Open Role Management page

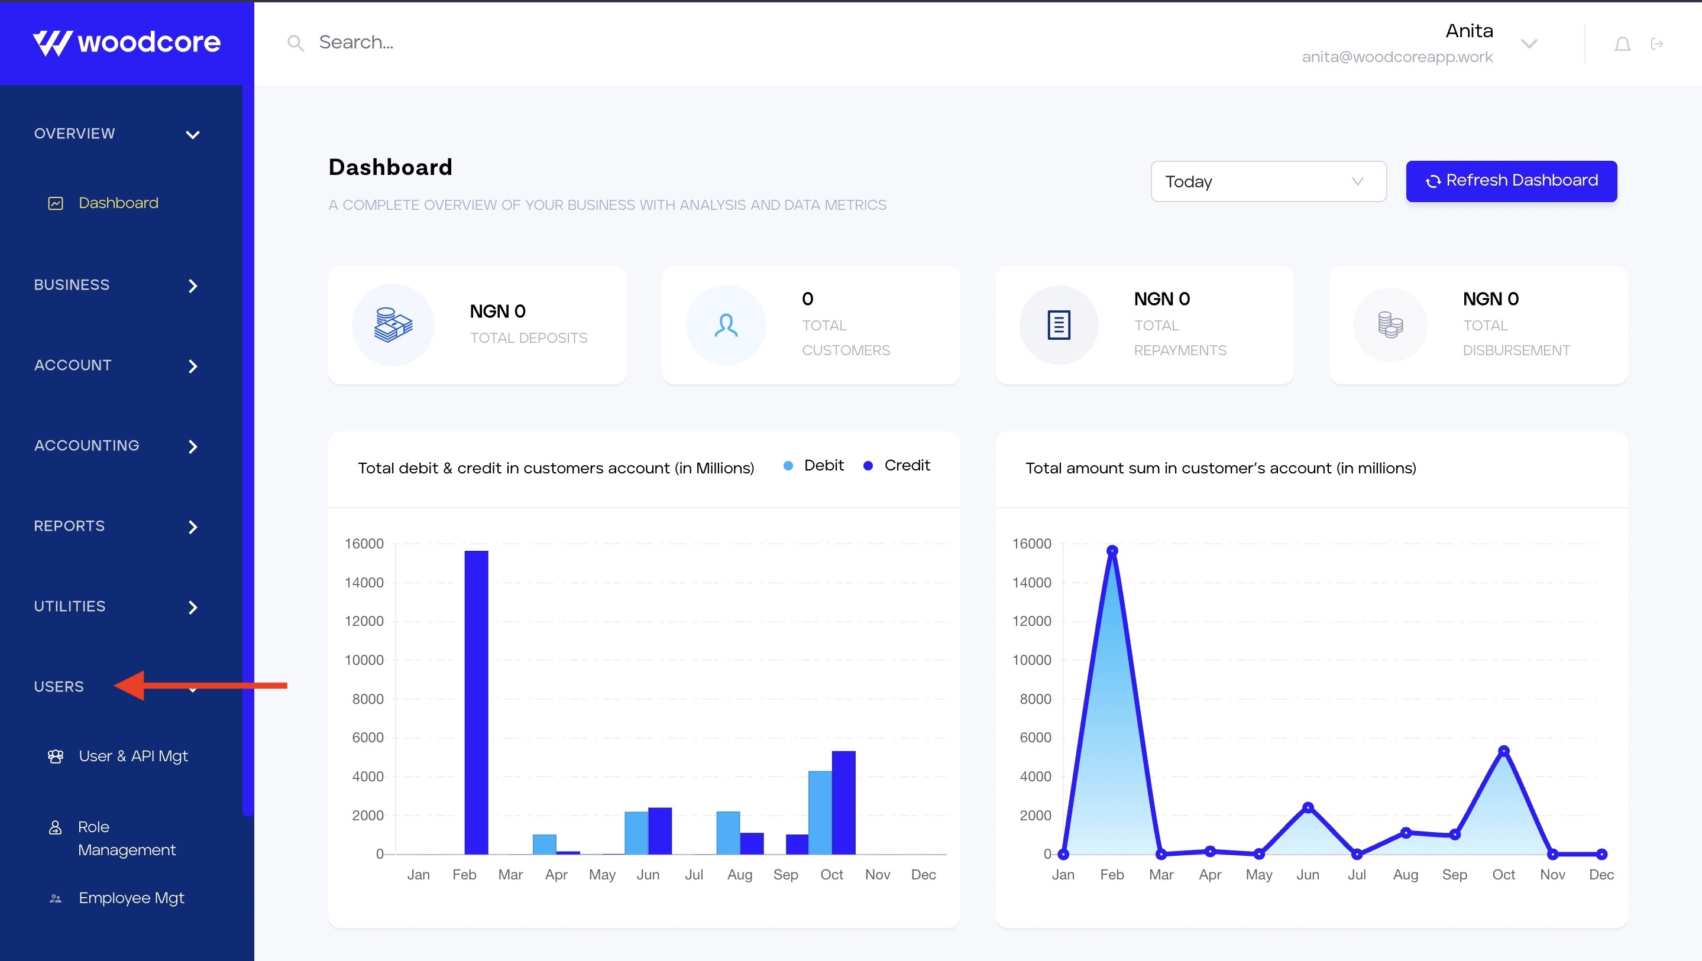tap(126, 838)
